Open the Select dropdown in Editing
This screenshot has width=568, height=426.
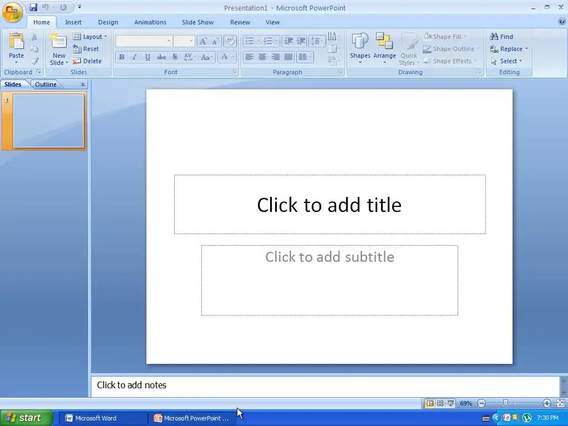(506, 61)
